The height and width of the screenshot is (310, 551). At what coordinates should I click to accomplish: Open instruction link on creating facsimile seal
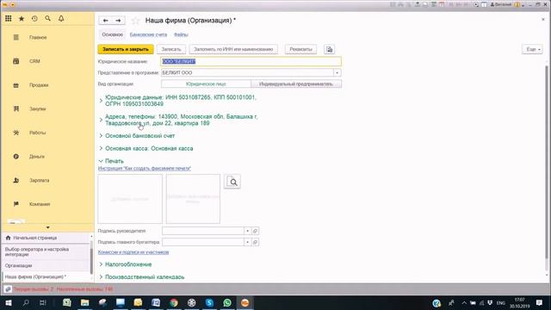point(145,169)
